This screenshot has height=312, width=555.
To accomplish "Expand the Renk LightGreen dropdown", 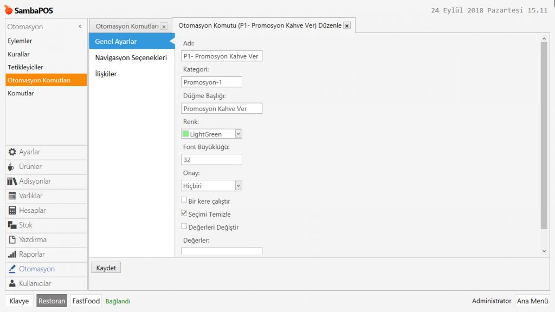I will (238, 134).
